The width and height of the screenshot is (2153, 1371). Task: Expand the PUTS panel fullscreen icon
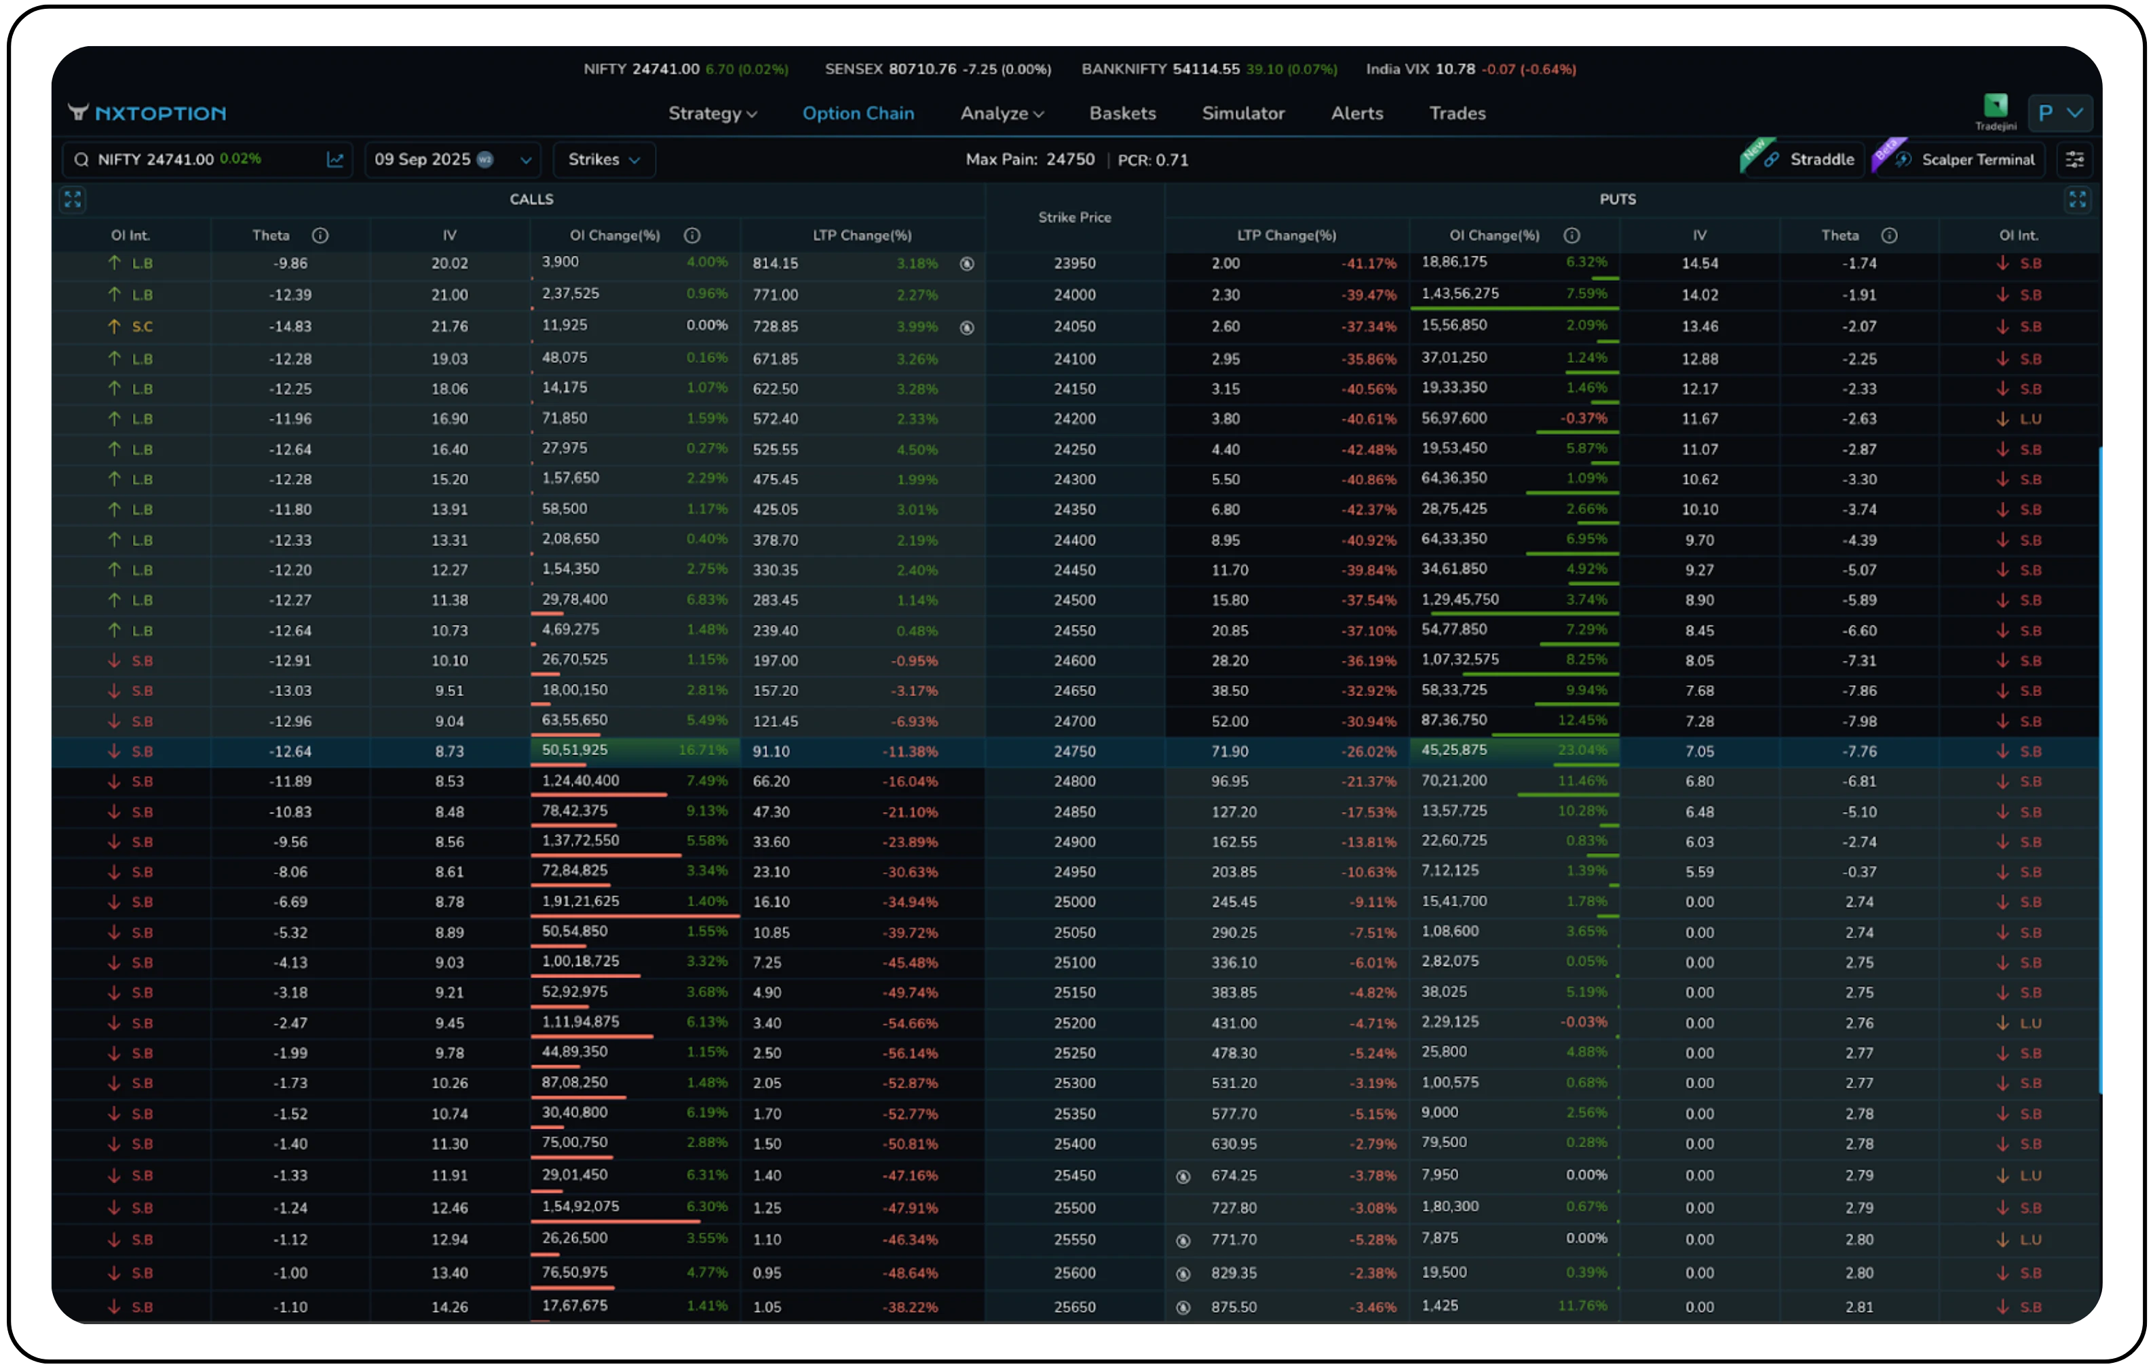(2077, 199)
